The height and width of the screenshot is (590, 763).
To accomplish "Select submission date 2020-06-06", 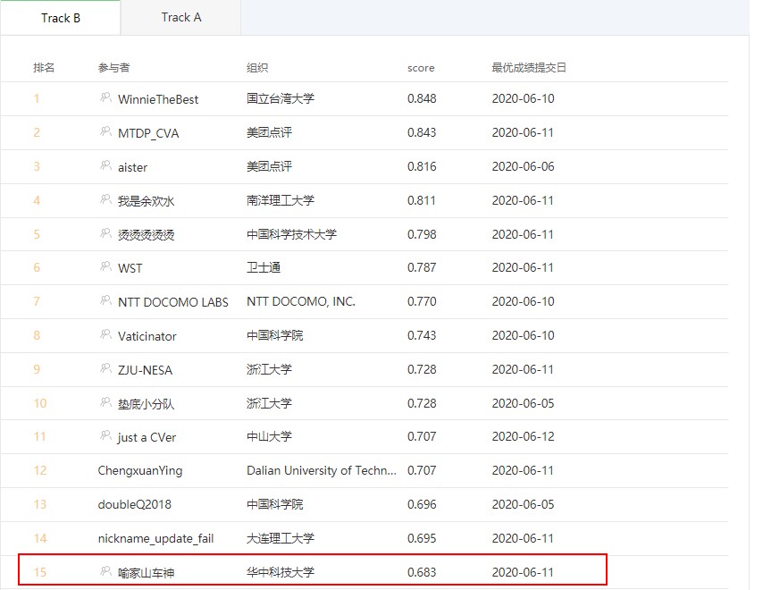I will (x=523, y=166).
